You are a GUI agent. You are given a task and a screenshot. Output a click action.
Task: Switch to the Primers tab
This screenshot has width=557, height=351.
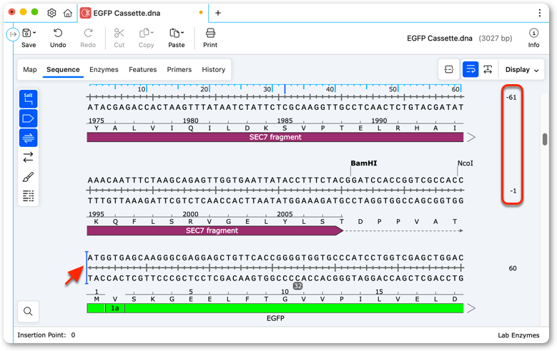click(179, 69)
